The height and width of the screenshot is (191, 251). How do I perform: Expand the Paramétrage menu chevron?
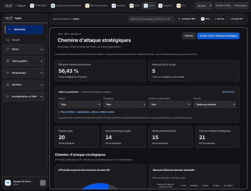(41, 73)
